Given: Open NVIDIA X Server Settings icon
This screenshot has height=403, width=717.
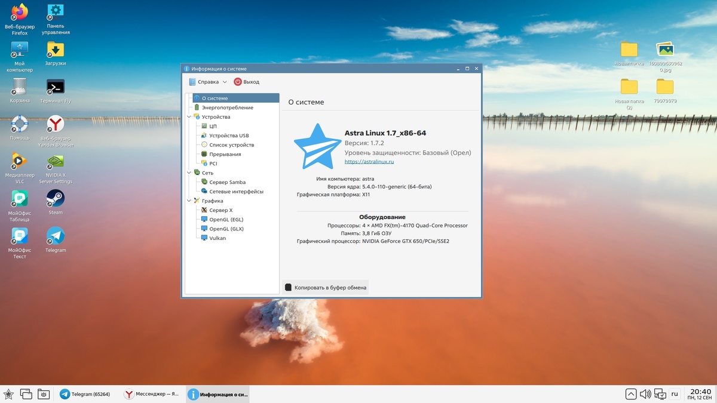Looking at the screenshot, I should point(56,161).
